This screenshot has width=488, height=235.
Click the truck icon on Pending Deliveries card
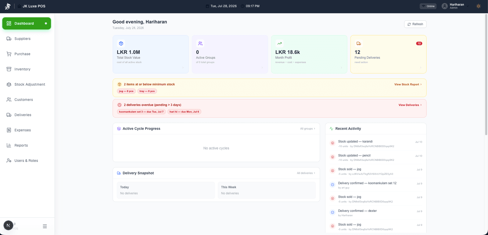coord(359,43)
